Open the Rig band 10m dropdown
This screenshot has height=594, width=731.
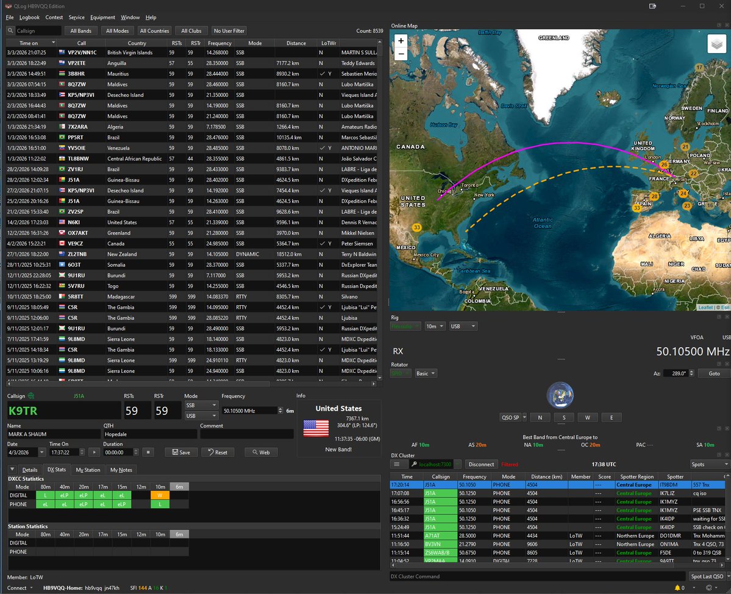click(435, 326)
